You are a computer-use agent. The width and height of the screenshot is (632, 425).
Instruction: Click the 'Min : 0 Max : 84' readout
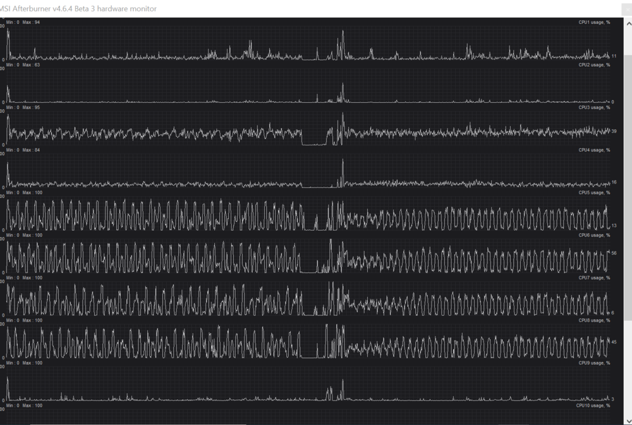click(x=23, y=150)
